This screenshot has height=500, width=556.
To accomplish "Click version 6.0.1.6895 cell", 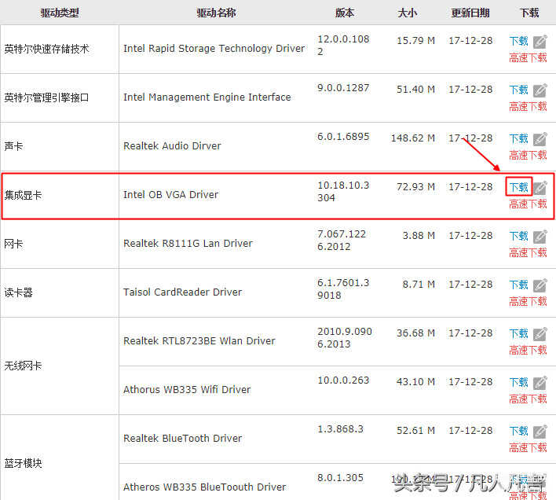I will click(x=343, y=136).
